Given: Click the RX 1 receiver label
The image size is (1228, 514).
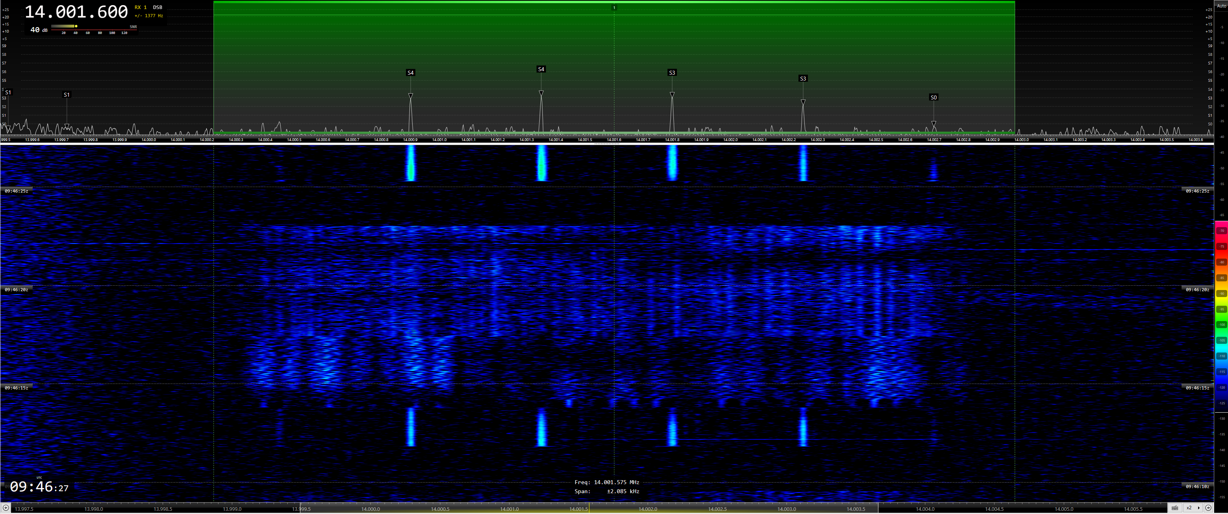Looking at the screenshot, I should coord(141,7).
